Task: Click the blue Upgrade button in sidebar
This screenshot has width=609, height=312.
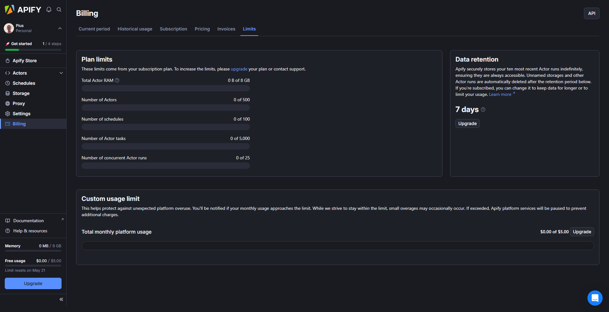Action: [x=33, y=283]
